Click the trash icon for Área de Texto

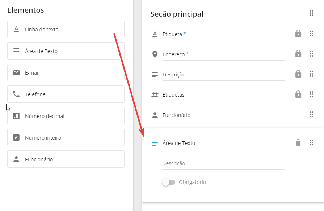[298, 142]
